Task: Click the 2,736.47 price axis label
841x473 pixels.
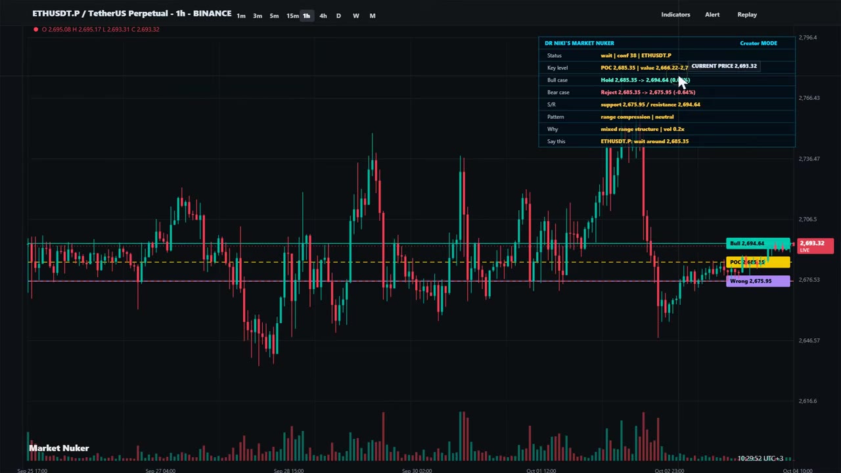Action: [x=809, y=158]
